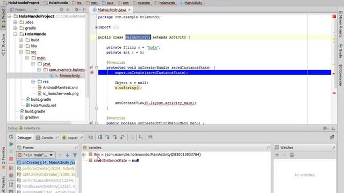Expand the libs folder

pos(21,46)
